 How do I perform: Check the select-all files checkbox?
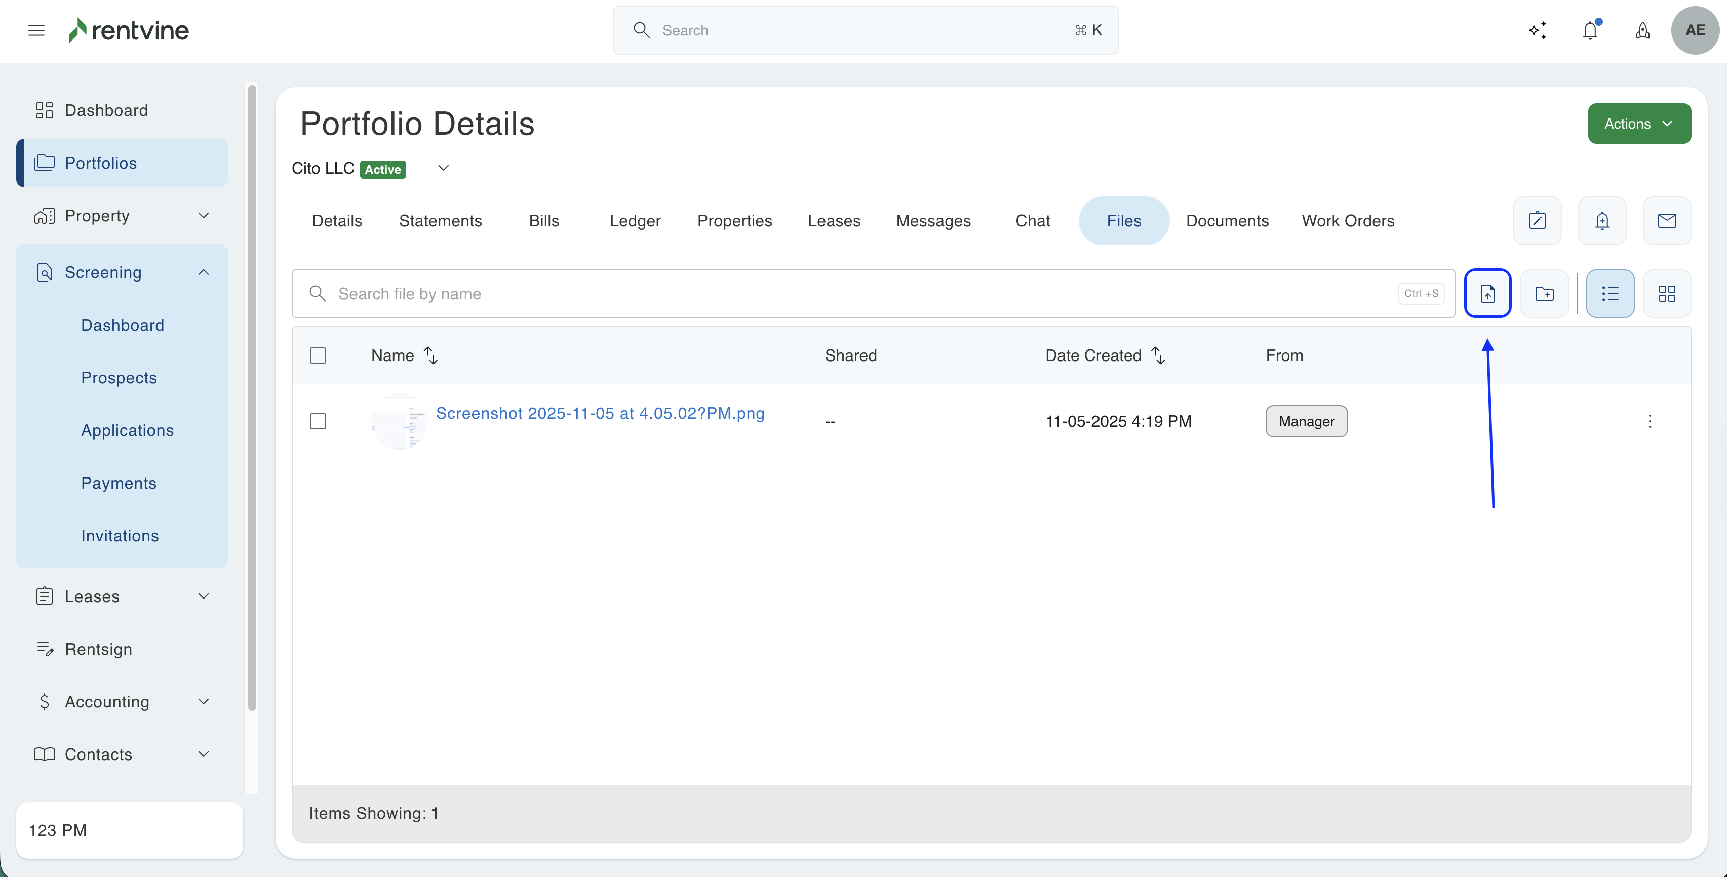(318, 355)
